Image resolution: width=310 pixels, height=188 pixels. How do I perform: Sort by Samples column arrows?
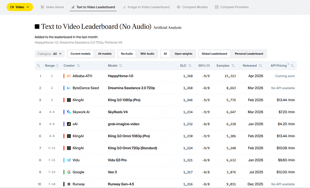pos(233,66)
